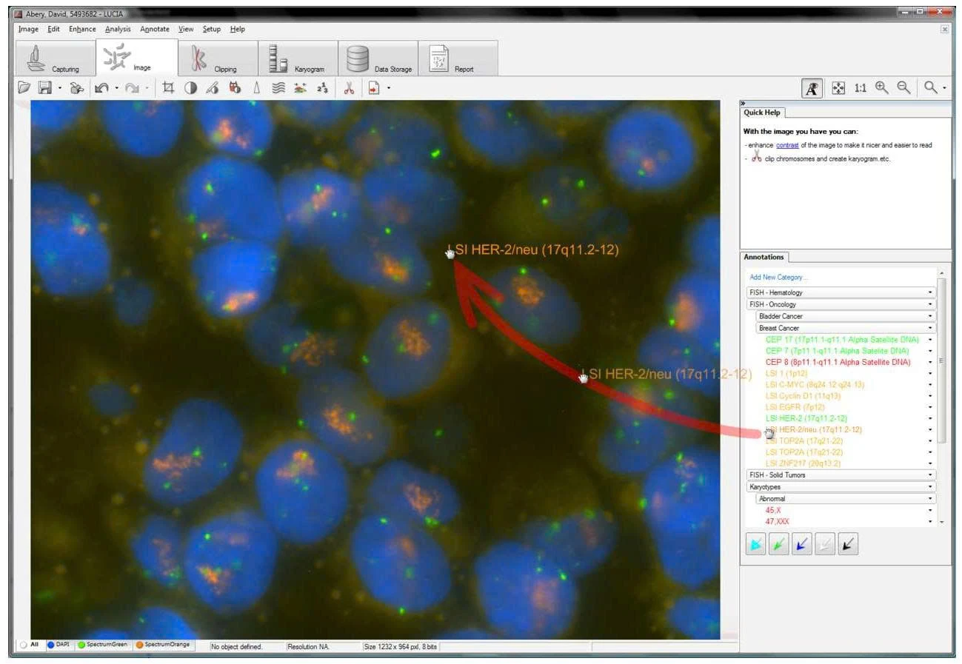Select the LSI C-MYC annotation
The width and height of the screenshot is (962, 664).
(815, 385)
